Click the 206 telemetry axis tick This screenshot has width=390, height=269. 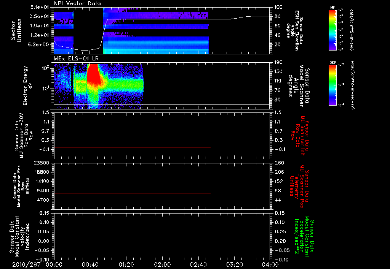coord(279,172)
